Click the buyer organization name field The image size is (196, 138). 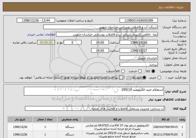tap(101, 27)
